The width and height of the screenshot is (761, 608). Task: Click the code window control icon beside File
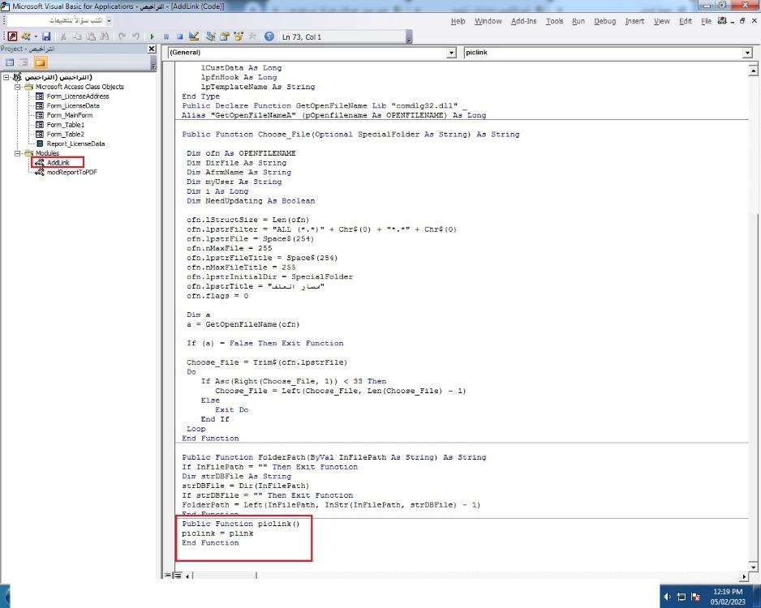click(722, 20)
